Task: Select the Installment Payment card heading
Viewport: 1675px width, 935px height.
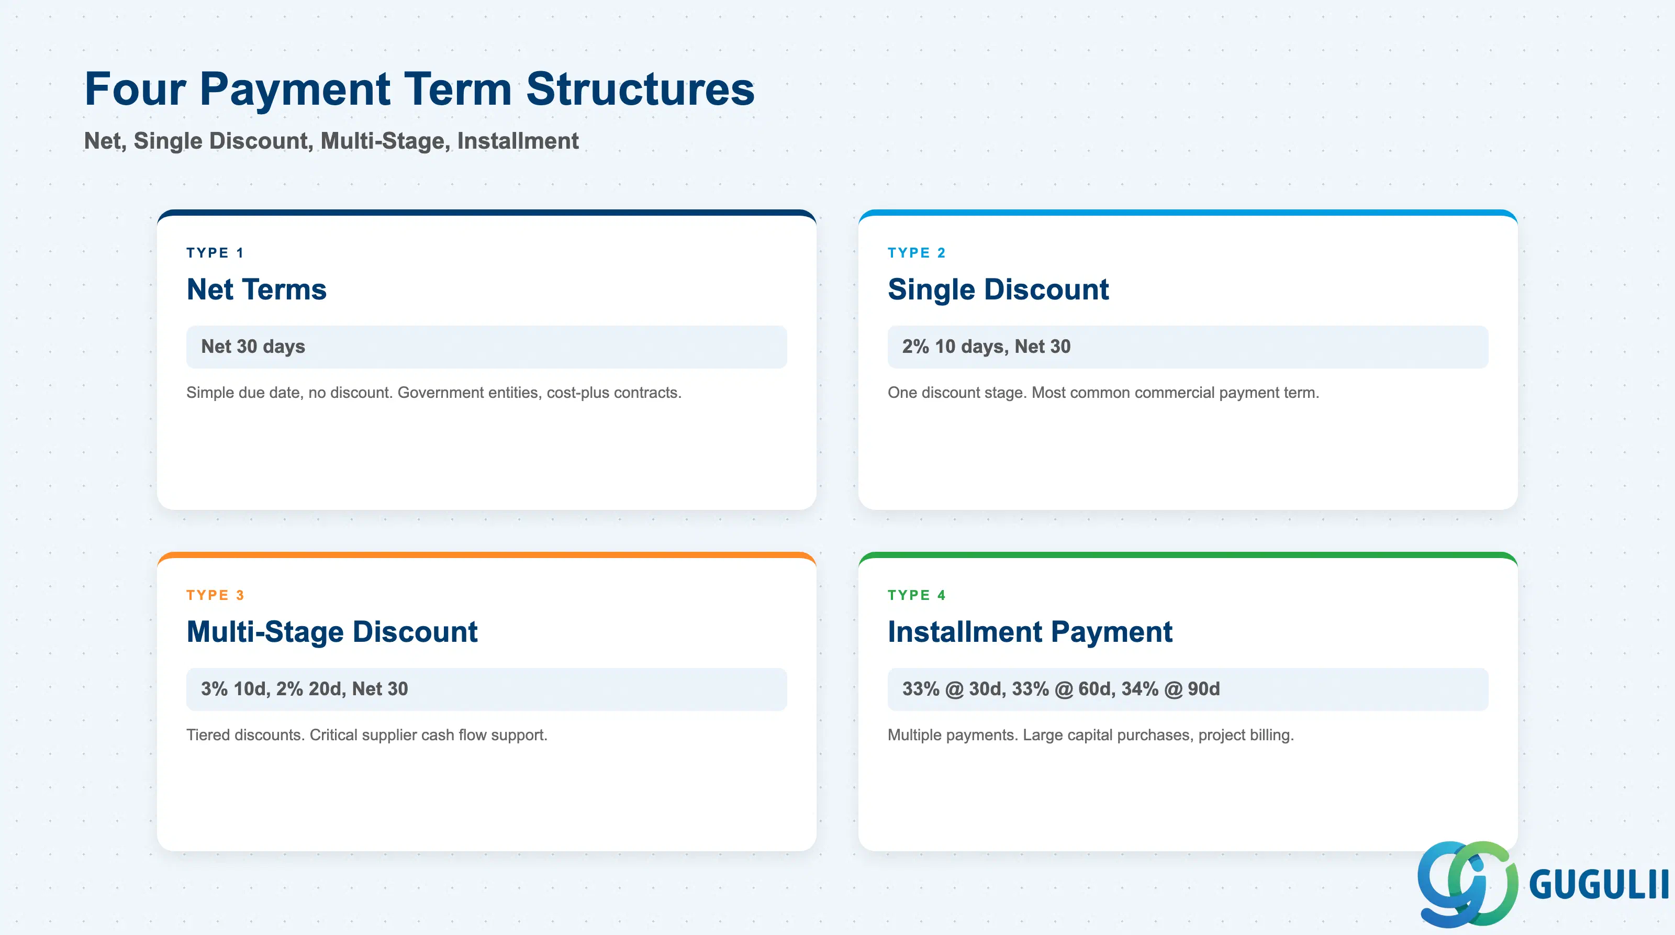Action: coord(1030,632)
